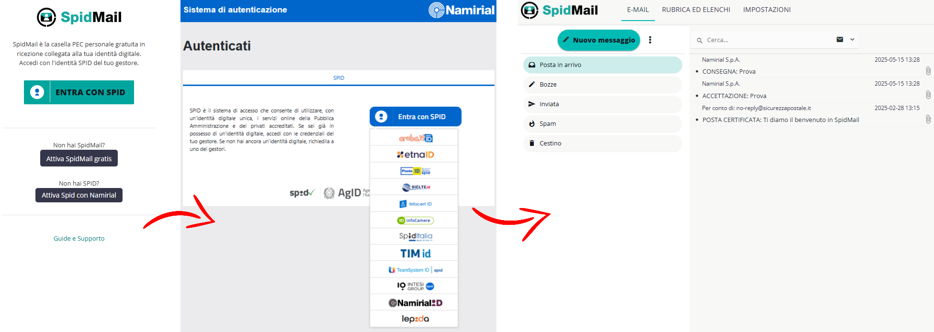Open the blue Entra con SPID provider dropdown
Viewport: 934px width, 332px height.
[x=415, y=117]
